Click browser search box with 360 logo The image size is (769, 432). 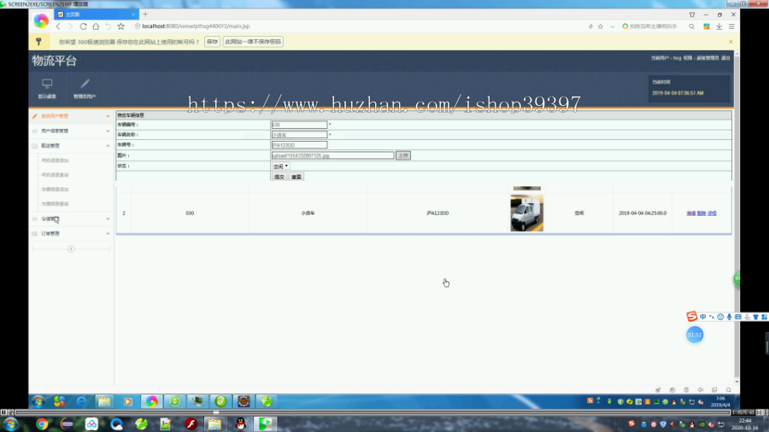tap(652, 26)
